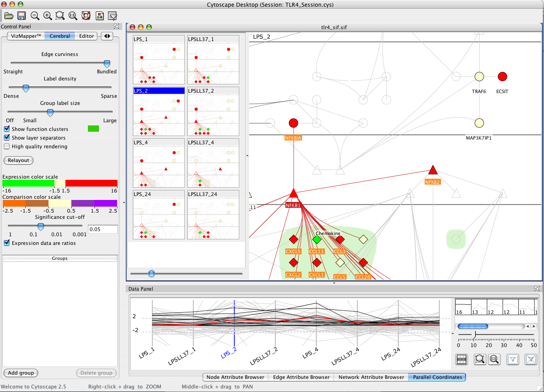Click the significance cut-off value field
Screen dimensions: 544x392
(103, 229)
